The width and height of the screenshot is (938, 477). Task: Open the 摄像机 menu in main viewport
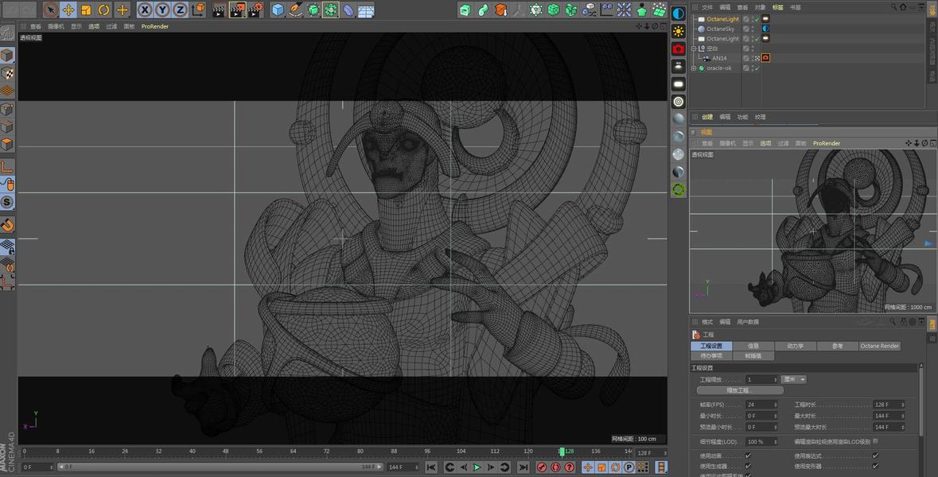pyautogui.click(x=56, y=26)
